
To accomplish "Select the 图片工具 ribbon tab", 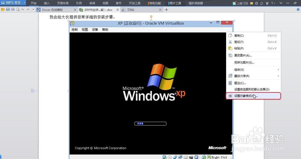I will click(175, 3).
